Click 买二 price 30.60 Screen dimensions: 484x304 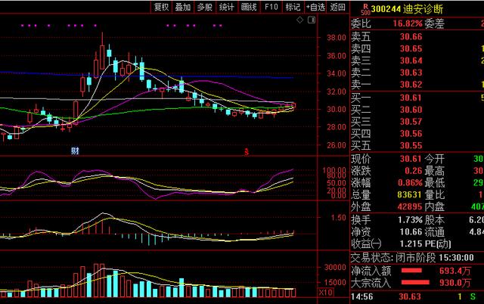(411, 110)
